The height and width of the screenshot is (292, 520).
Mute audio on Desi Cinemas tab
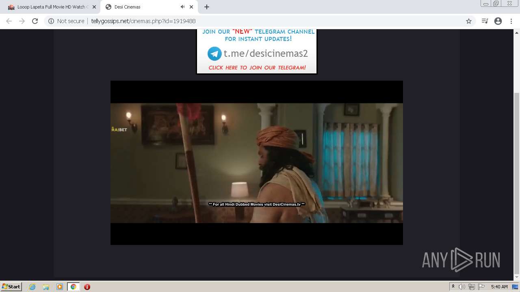[x=182, y=7]
